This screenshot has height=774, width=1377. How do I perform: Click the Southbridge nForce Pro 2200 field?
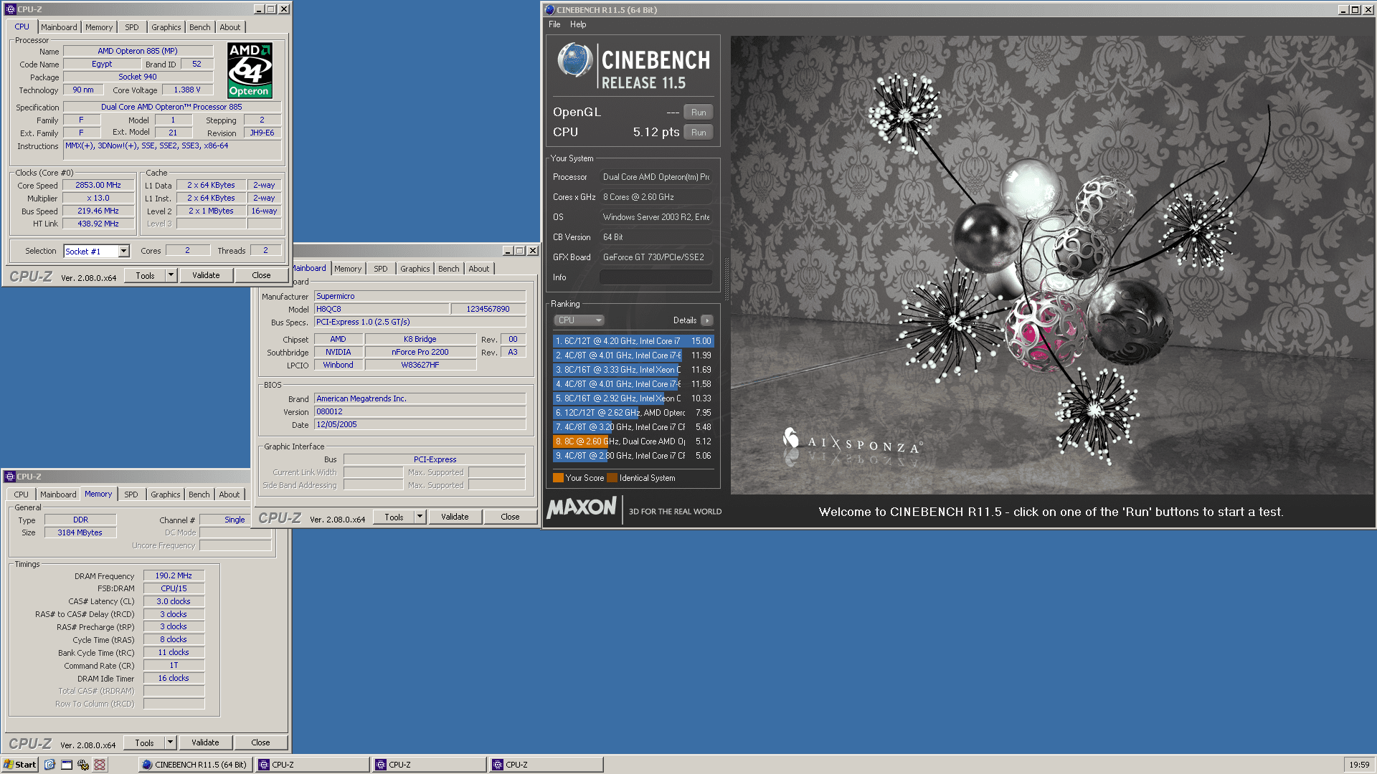pos(420,352)
